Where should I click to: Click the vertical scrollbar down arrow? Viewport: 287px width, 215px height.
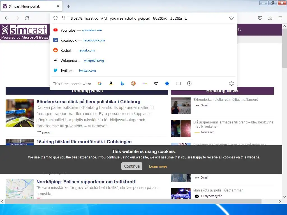284,197
